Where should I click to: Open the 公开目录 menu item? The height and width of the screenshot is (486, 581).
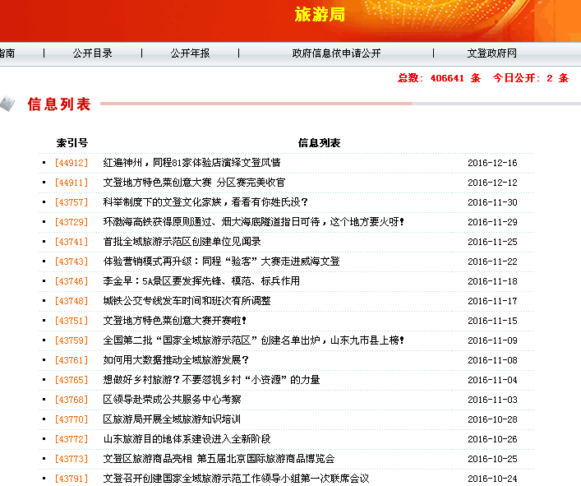92,53
